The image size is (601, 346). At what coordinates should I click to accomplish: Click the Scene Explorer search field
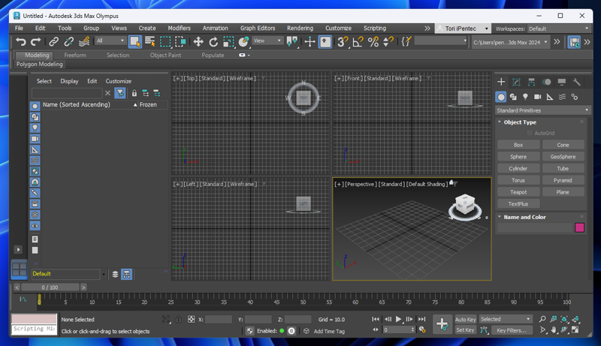point(67,93)
